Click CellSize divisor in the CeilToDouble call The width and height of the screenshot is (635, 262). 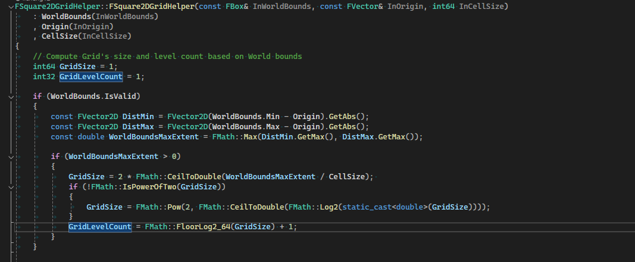click(346, 177)
